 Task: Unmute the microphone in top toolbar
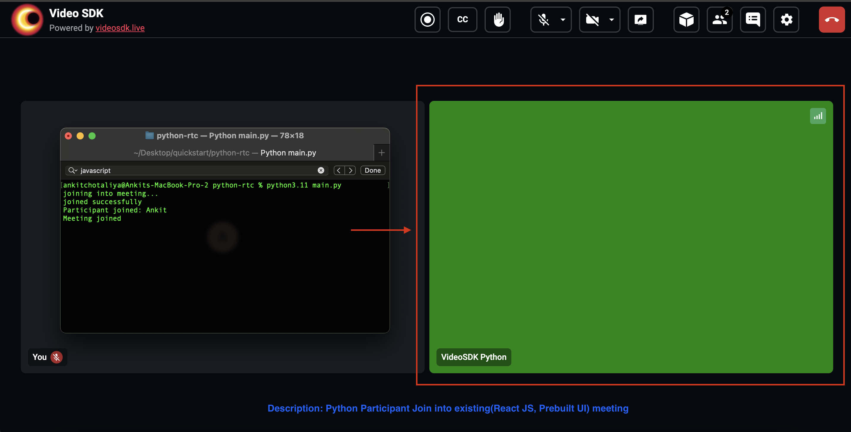click(x=543, y=20)
